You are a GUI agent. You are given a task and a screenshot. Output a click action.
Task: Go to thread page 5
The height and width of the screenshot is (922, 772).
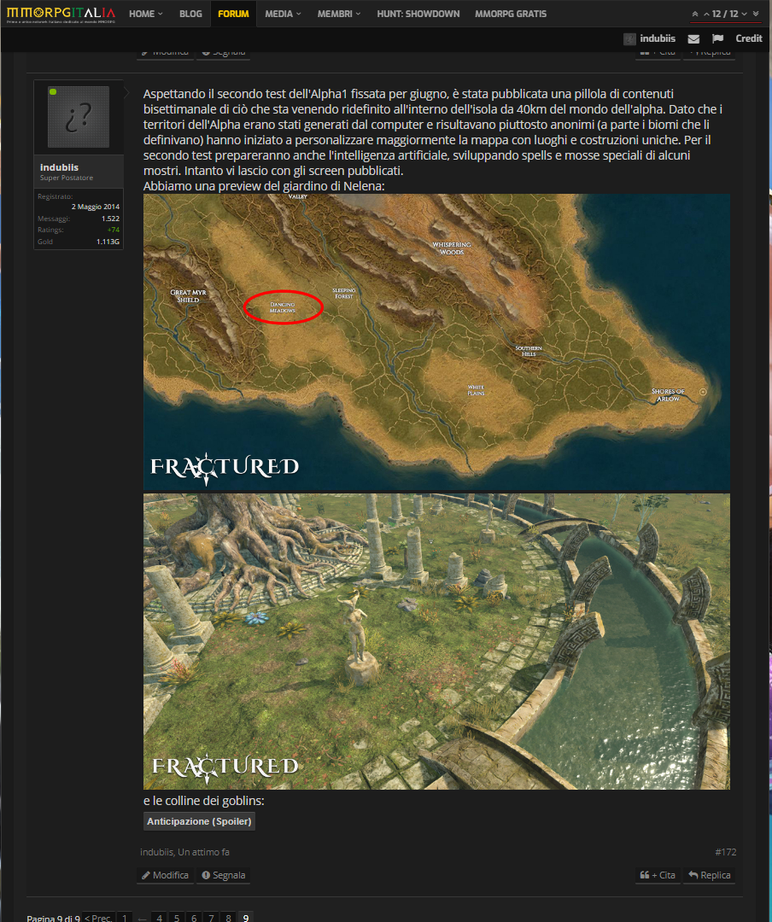tap(177, 918)
